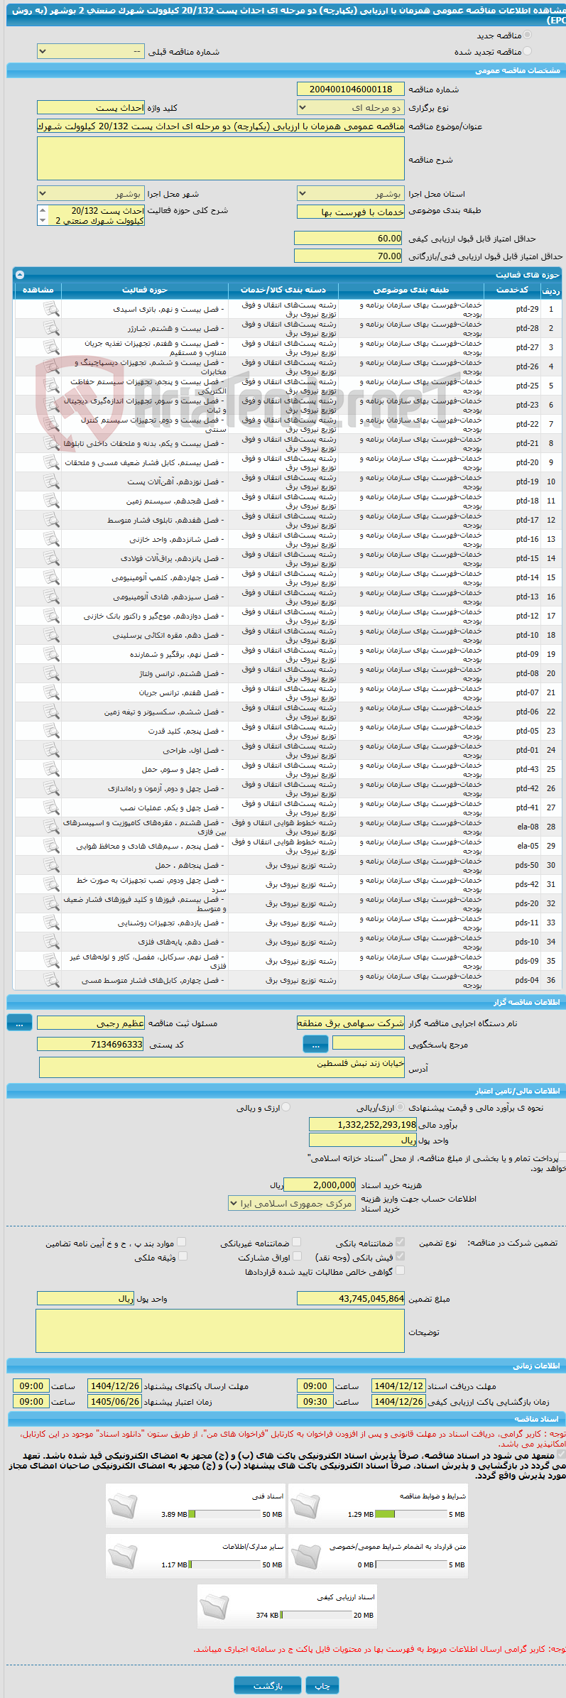Viewport: 566px width, 1698px height.
Task: Click the شرح مناقصه text area
Action: [221, 158]
